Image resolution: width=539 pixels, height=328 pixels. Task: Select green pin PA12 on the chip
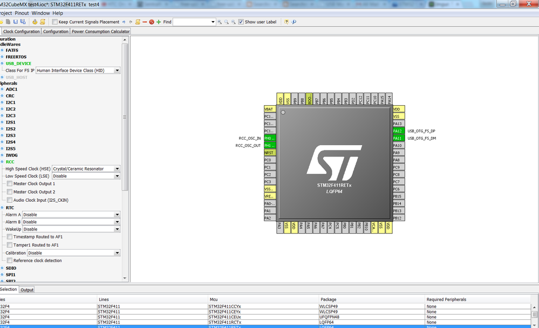(x=399, y=131)
